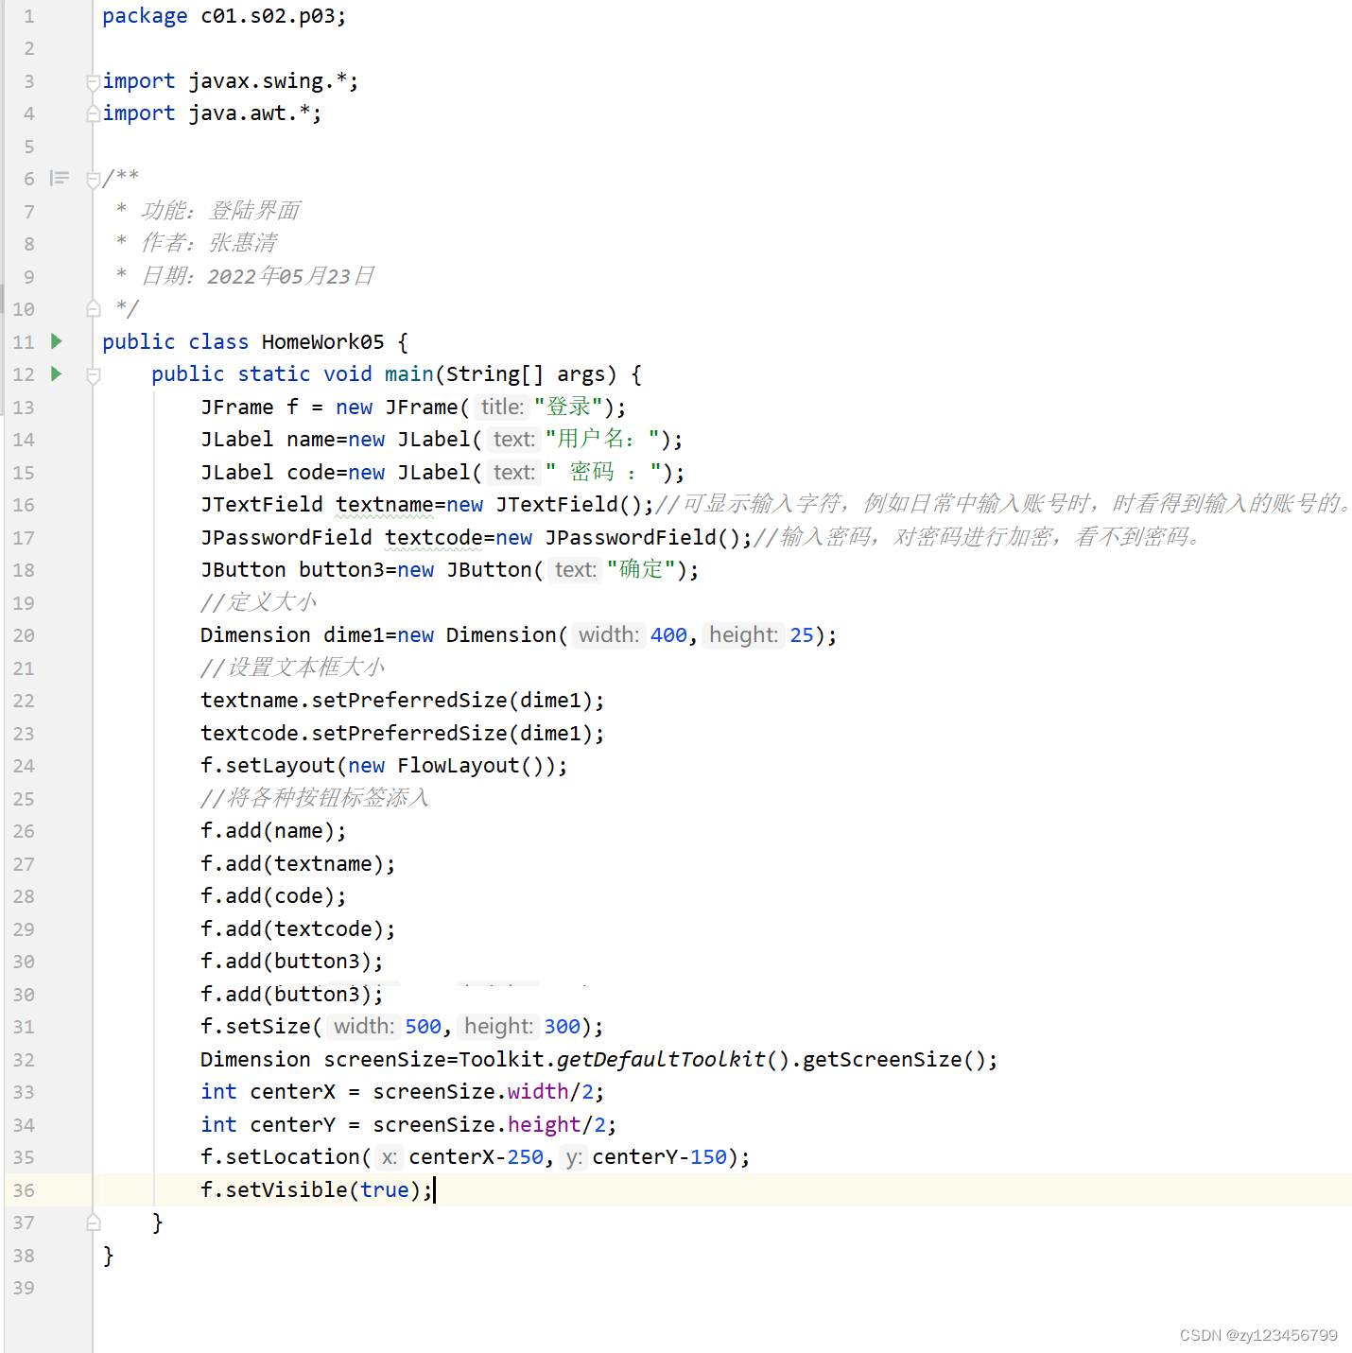The height and width of the screenshot is (1353, 1352).
Task: Collapse the import block fold marker on line 3
Action: click(x=93, y=82)
